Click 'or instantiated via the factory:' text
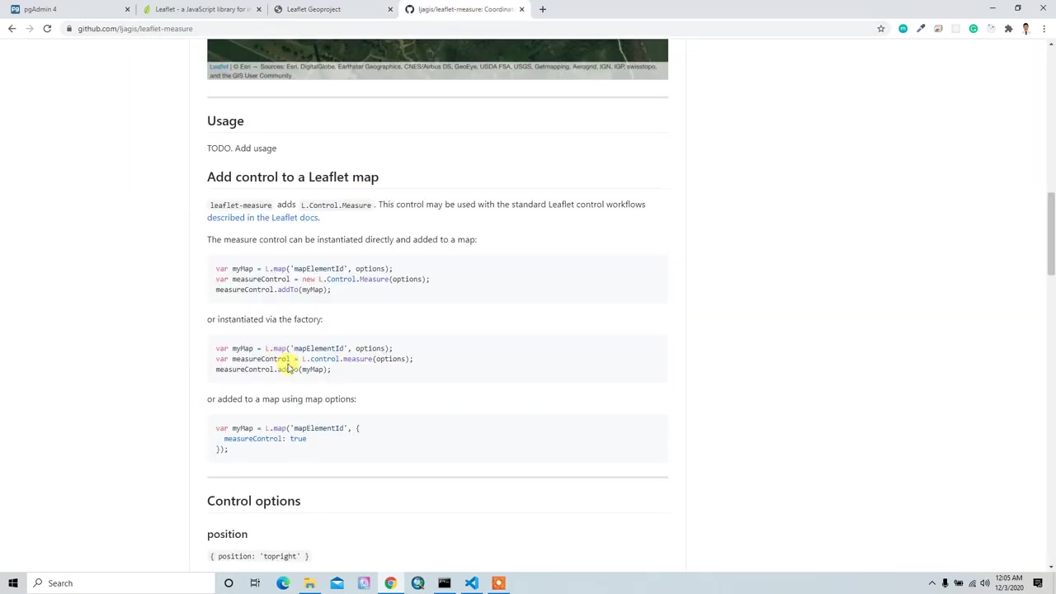 (x=265, y=319)
